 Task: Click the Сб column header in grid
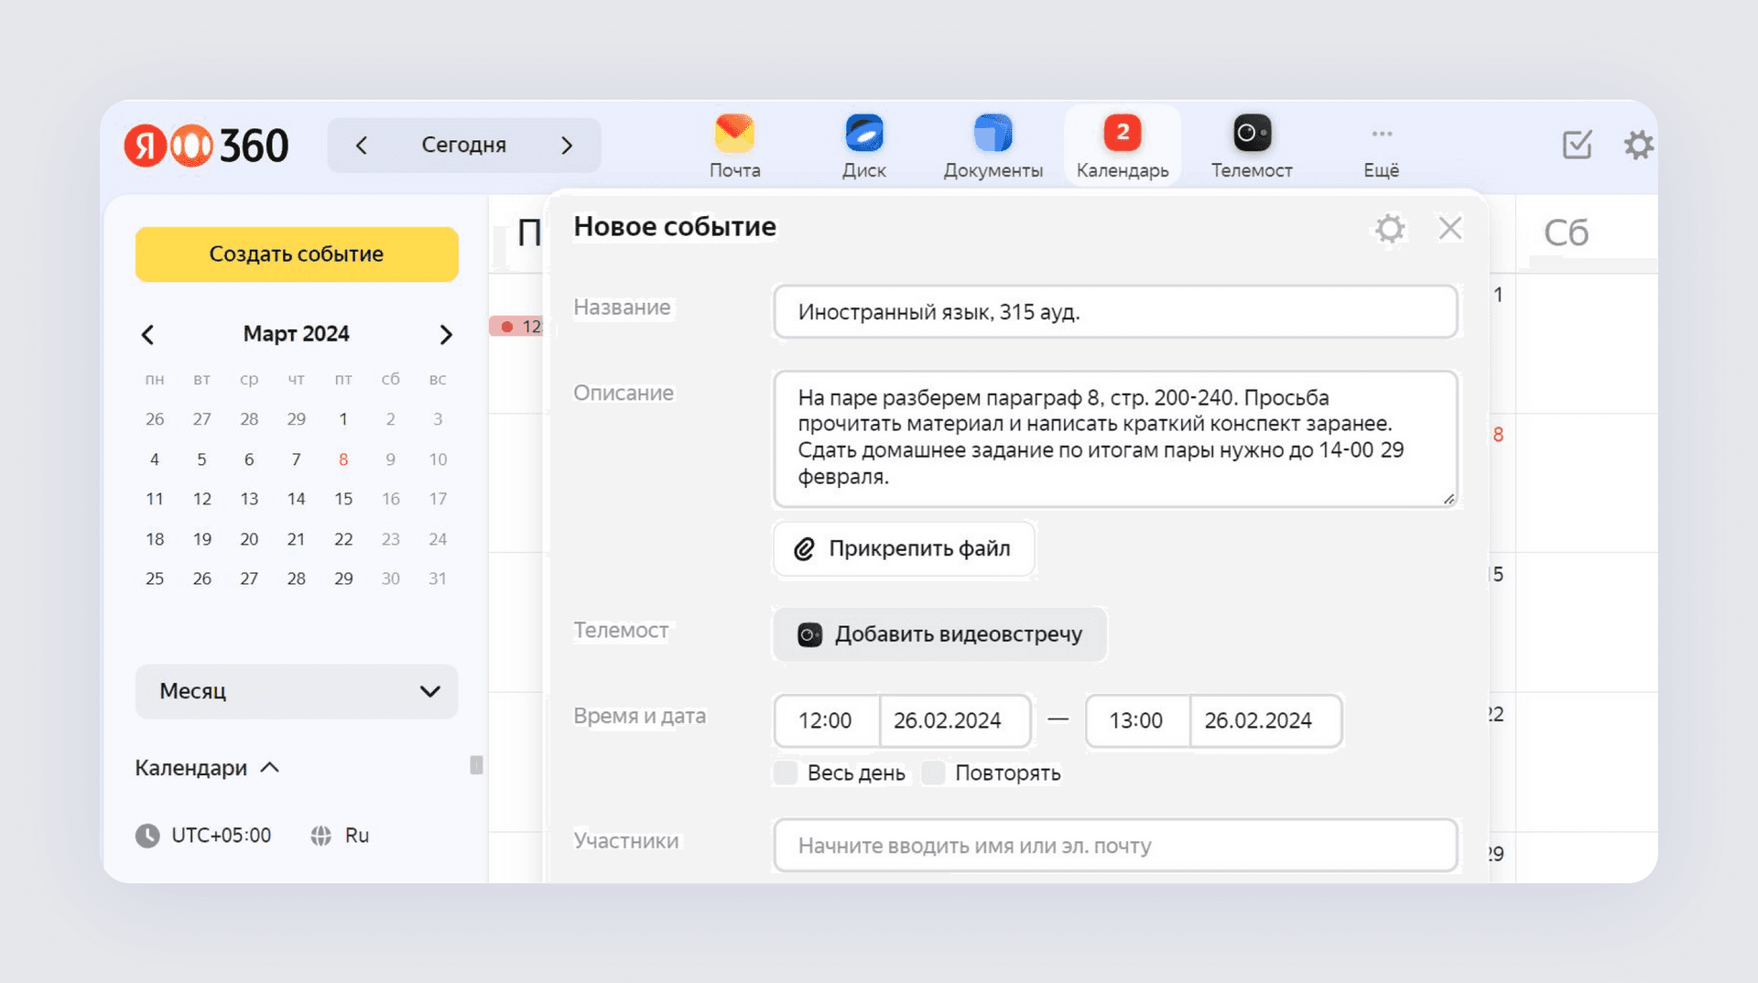(1566, 233)
